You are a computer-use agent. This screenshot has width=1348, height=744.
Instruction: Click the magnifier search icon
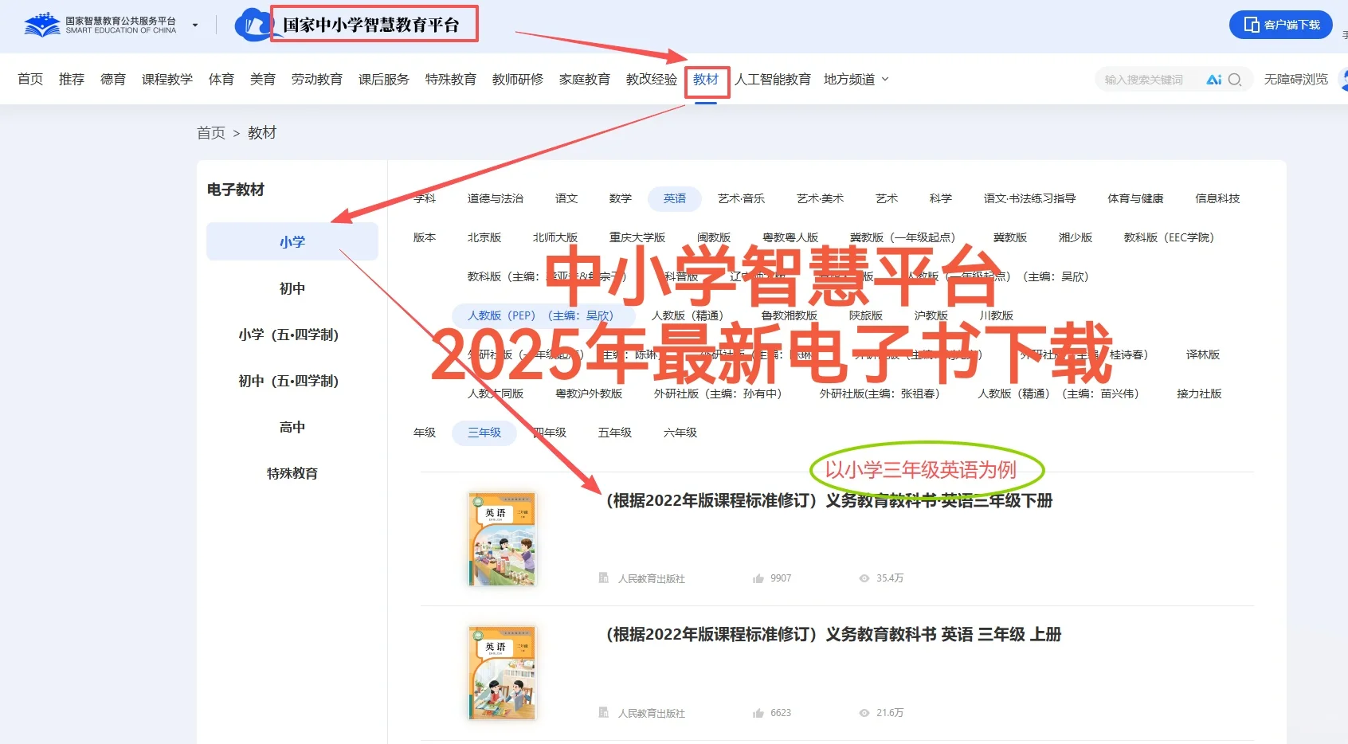1235,80
